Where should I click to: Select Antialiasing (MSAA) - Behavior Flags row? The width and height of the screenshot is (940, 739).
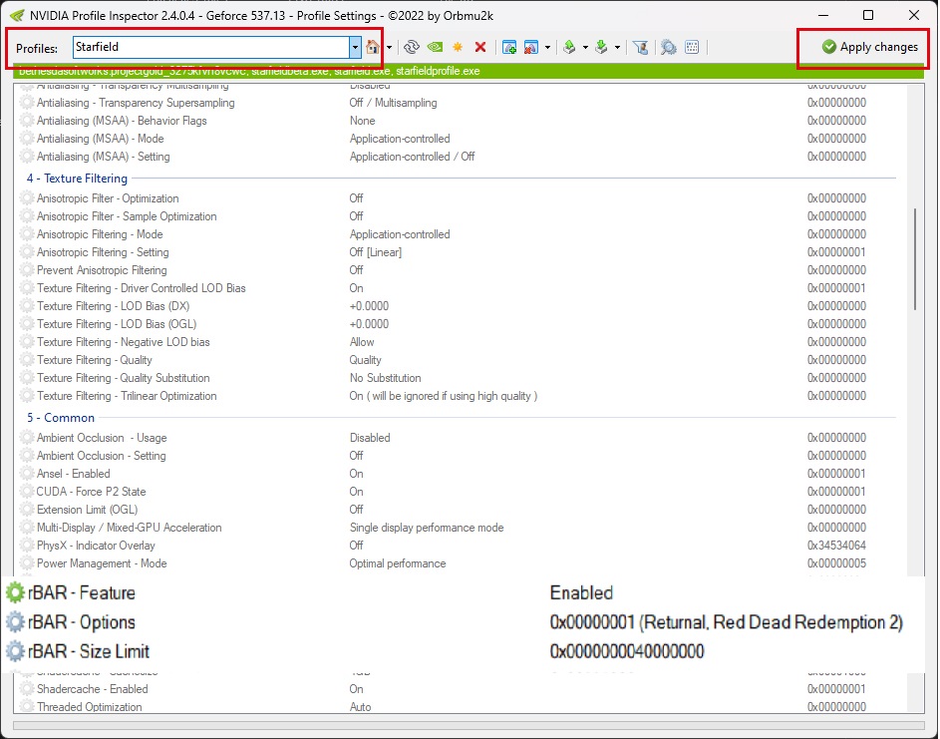[x=460, y=121]
